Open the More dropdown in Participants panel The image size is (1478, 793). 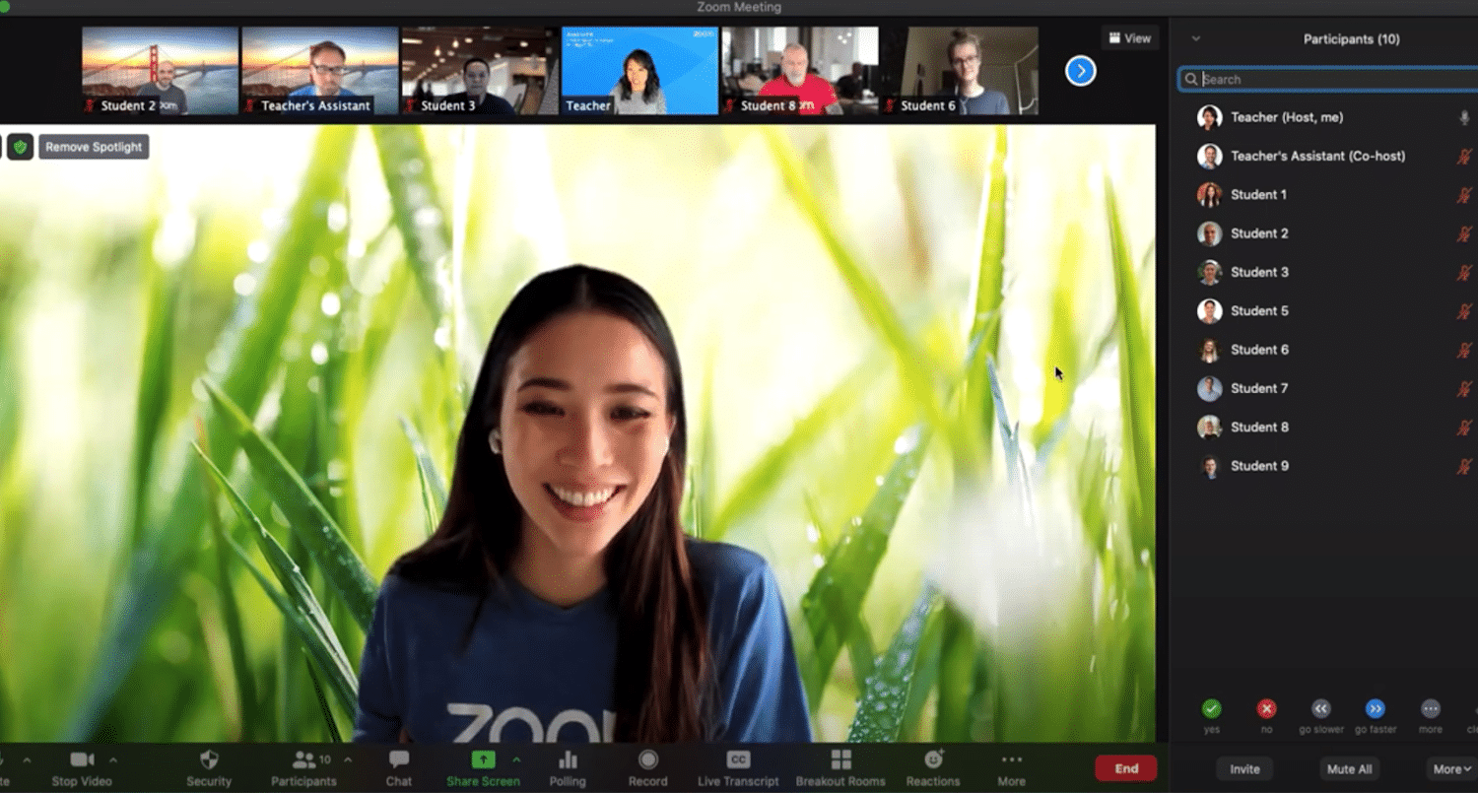[1451, 769]
